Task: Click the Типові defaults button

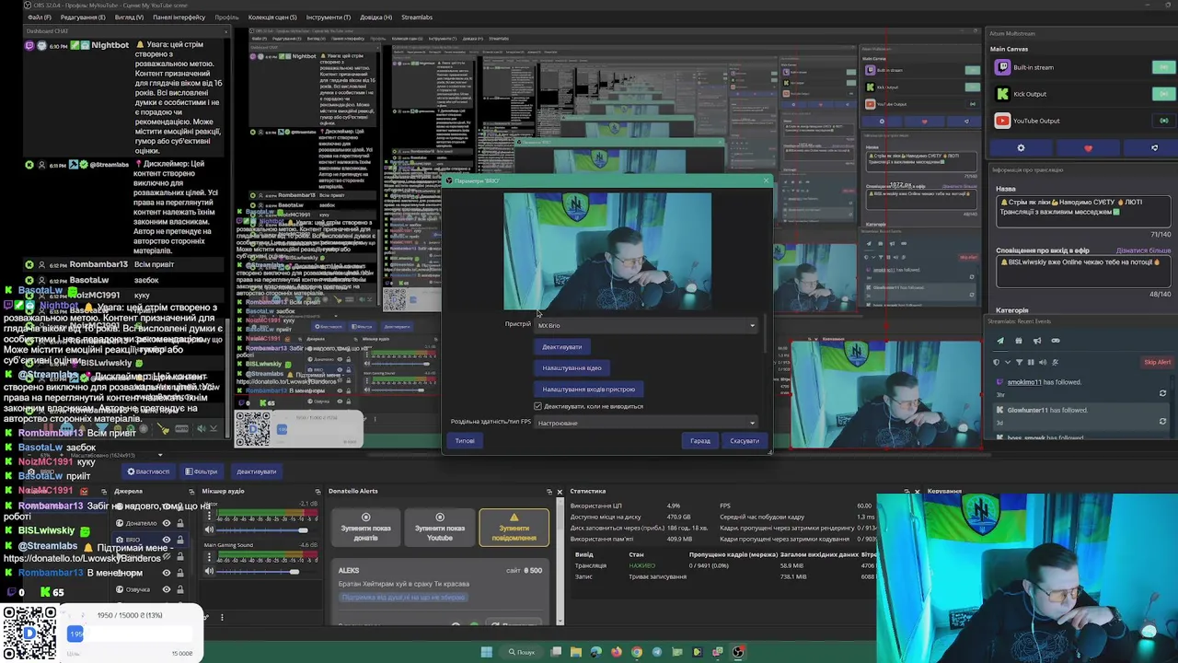Action: tap(465, 441)
